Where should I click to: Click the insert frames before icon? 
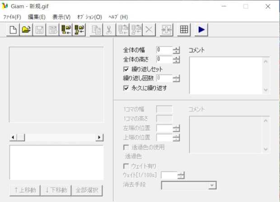coord(66,30)
